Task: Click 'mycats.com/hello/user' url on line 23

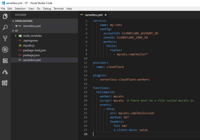Action: click(136, 113)
